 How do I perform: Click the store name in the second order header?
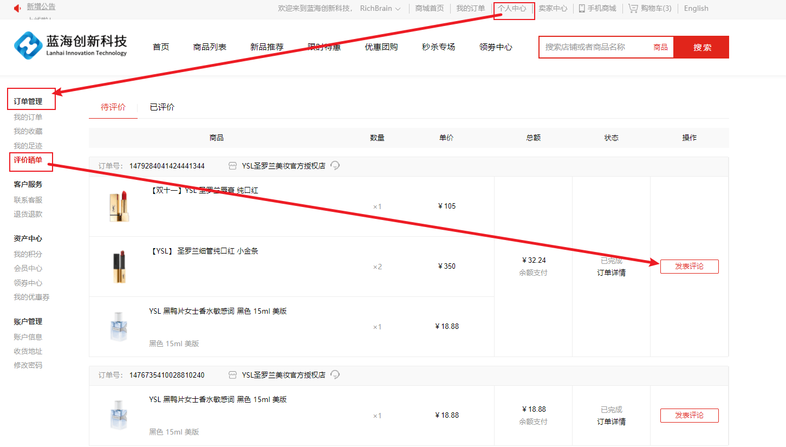(283, 375)
